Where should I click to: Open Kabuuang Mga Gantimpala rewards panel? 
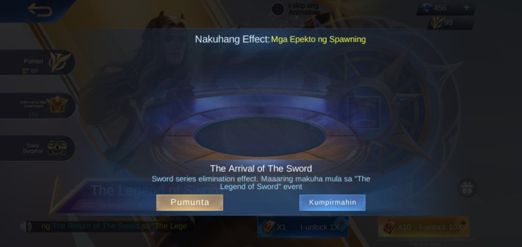[36, 105]
